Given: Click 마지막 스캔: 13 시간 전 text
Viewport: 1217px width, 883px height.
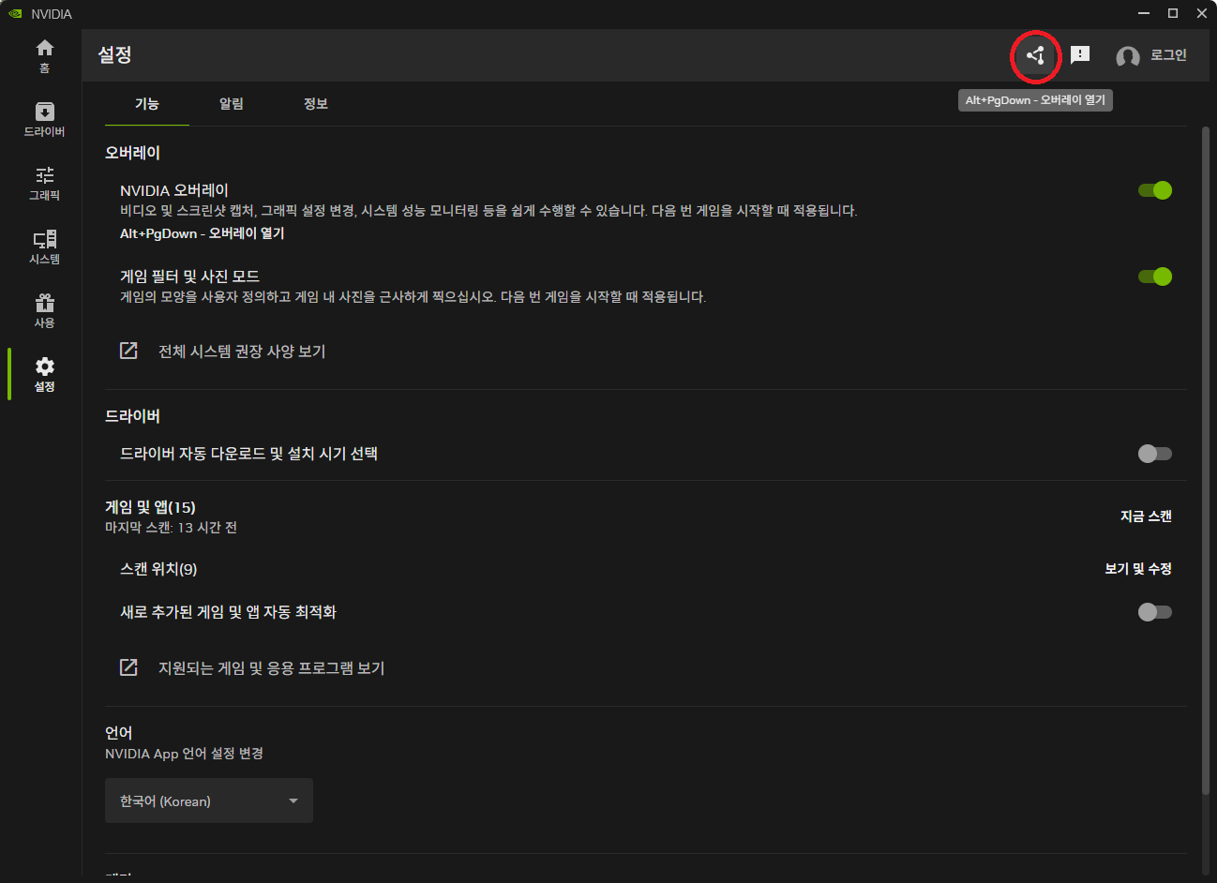Looking at the screenshot, I should point(171,528).
